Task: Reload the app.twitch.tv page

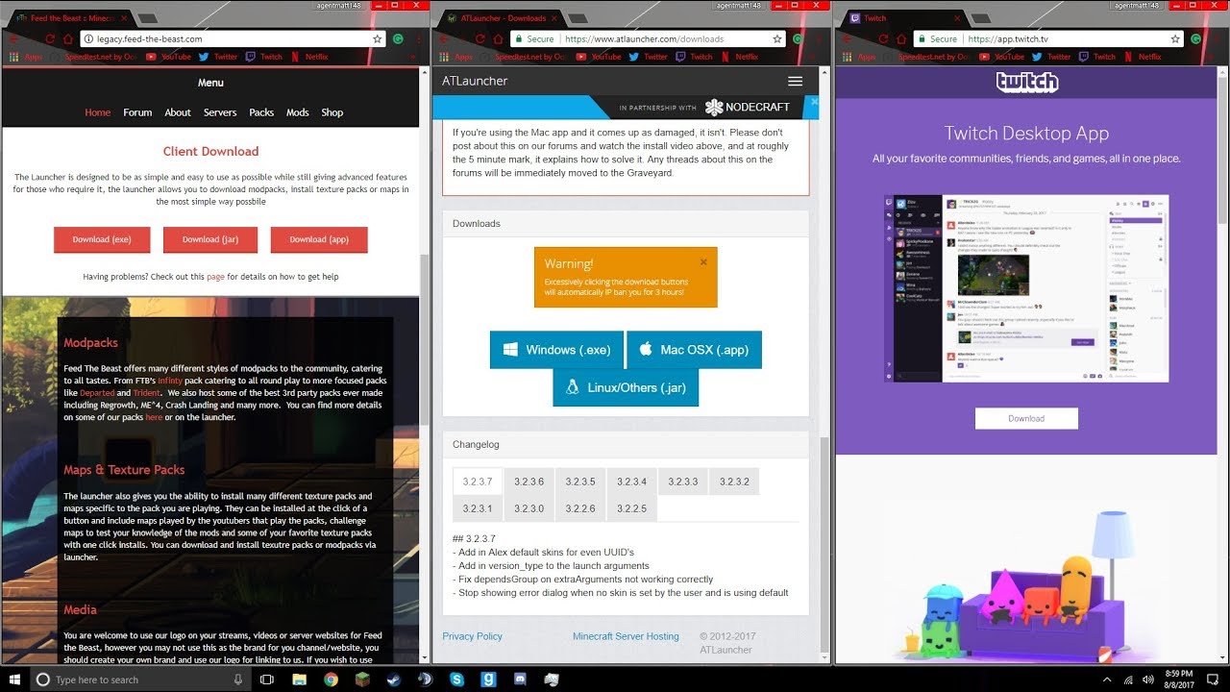Action: (883, 38)
